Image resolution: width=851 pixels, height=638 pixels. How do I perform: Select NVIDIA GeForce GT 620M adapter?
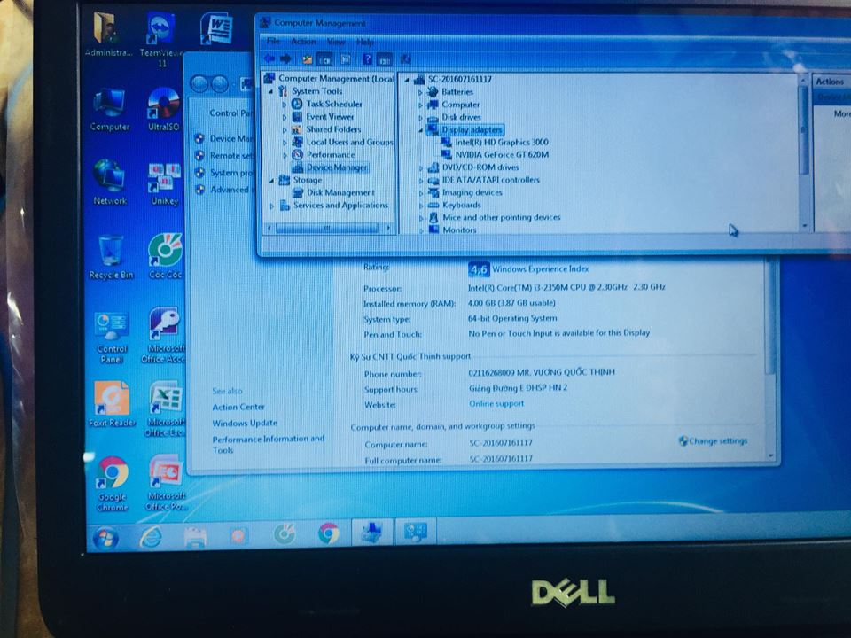(501, 154)
